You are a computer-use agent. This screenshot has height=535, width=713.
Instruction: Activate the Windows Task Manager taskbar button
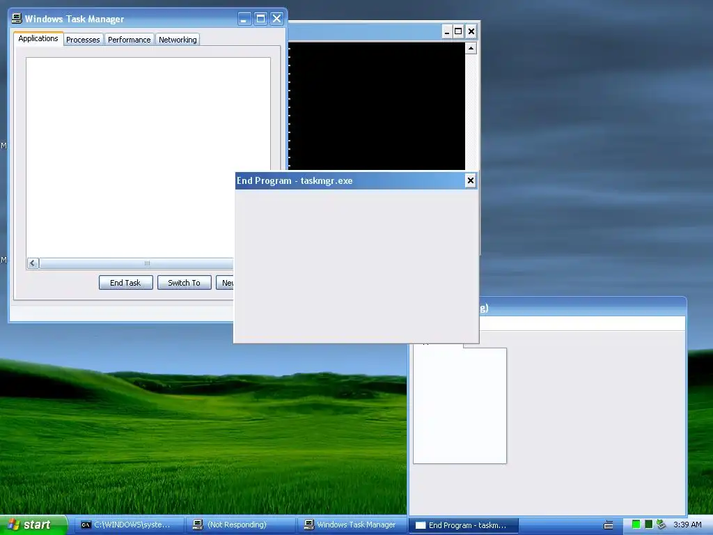coord(351,525)
